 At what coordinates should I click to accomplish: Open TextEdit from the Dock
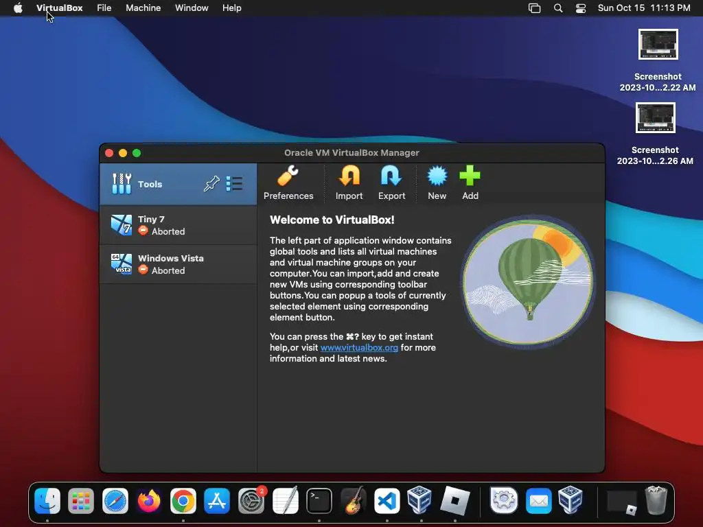pyautogui.click(x=285, y=500)
